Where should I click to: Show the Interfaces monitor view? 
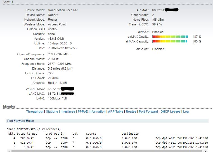coord(68,111)
